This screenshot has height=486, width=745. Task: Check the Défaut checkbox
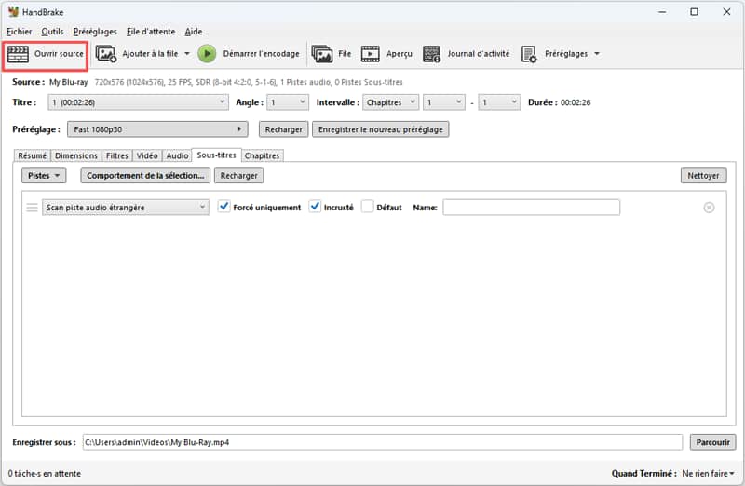point(367,206)
